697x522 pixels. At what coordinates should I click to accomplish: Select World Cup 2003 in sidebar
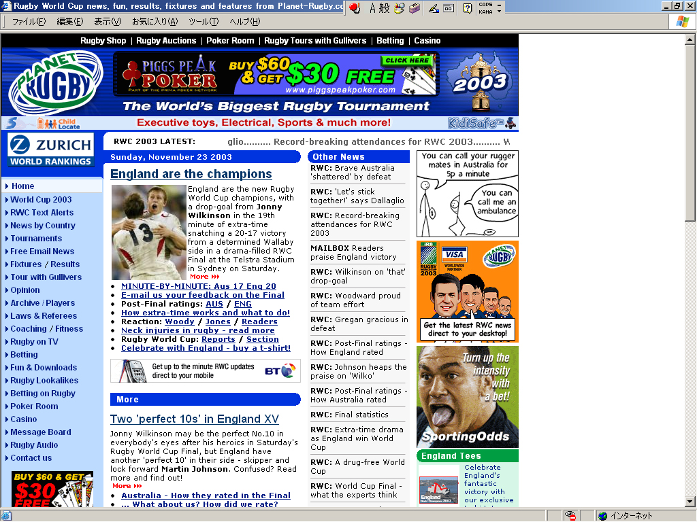click(41, 200)
